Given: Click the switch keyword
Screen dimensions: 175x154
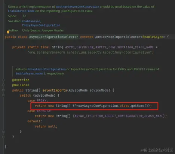Looking at the screenshot, I should [x=25, y=96].
